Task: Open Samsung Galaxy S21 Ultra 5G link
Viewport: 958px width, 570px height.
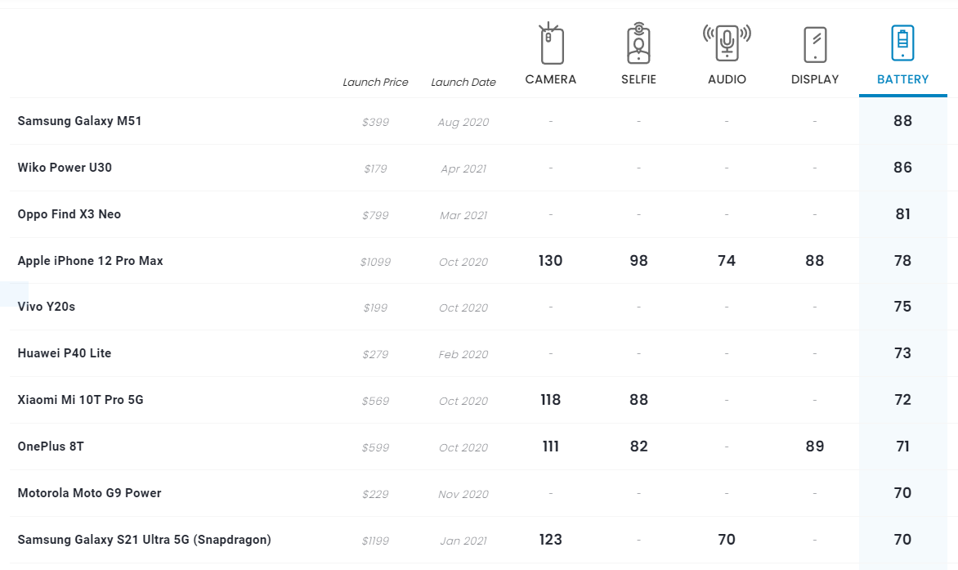Action: click(x=145, y=540)
